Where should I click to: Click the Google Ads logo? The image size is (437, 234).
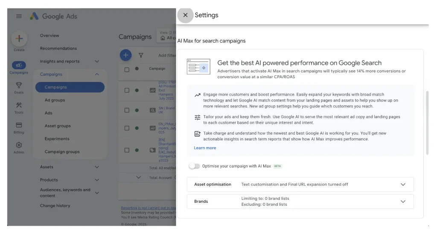tap(53, 16)
